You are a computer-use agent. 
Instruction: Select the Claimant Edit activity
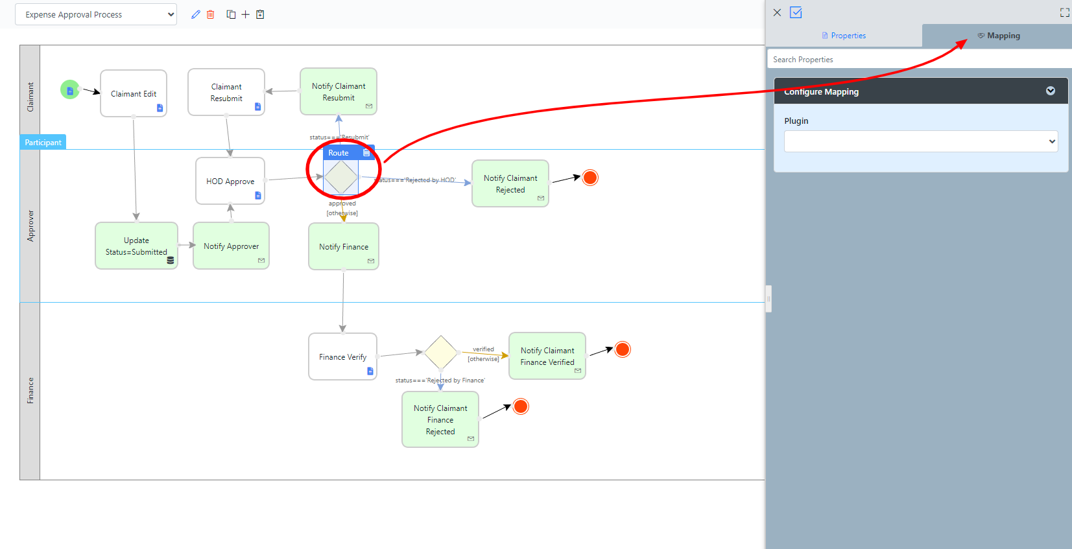pos(134,93)
